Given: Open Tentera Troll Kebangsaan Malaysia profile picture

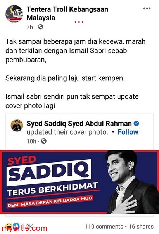Looking at the screenshot, I should click(14, 14).
